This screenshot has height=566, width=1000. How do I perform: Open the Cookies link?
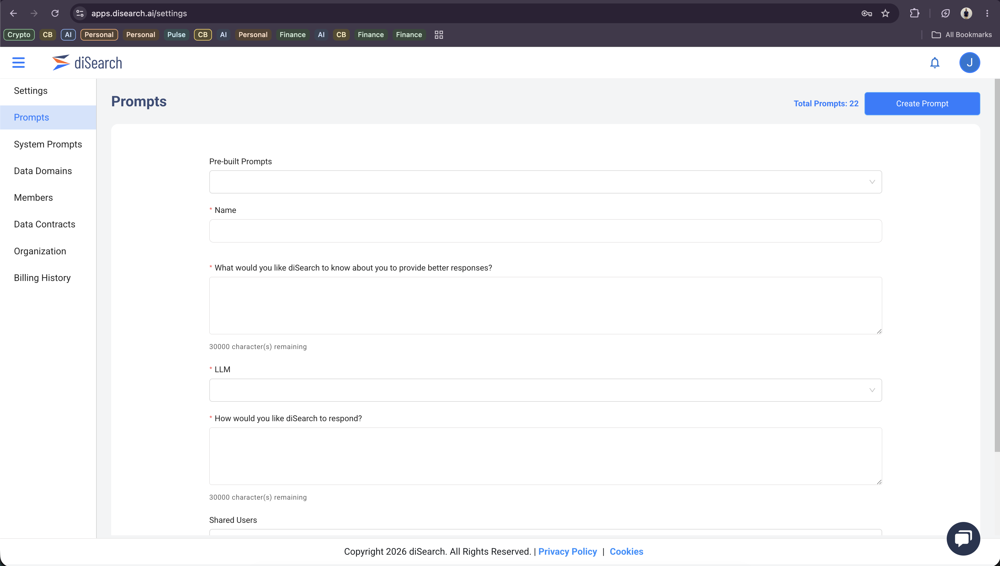coord(626,551)
